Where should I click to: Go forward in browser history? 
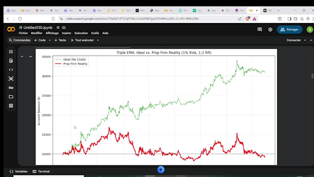[14, 18]
